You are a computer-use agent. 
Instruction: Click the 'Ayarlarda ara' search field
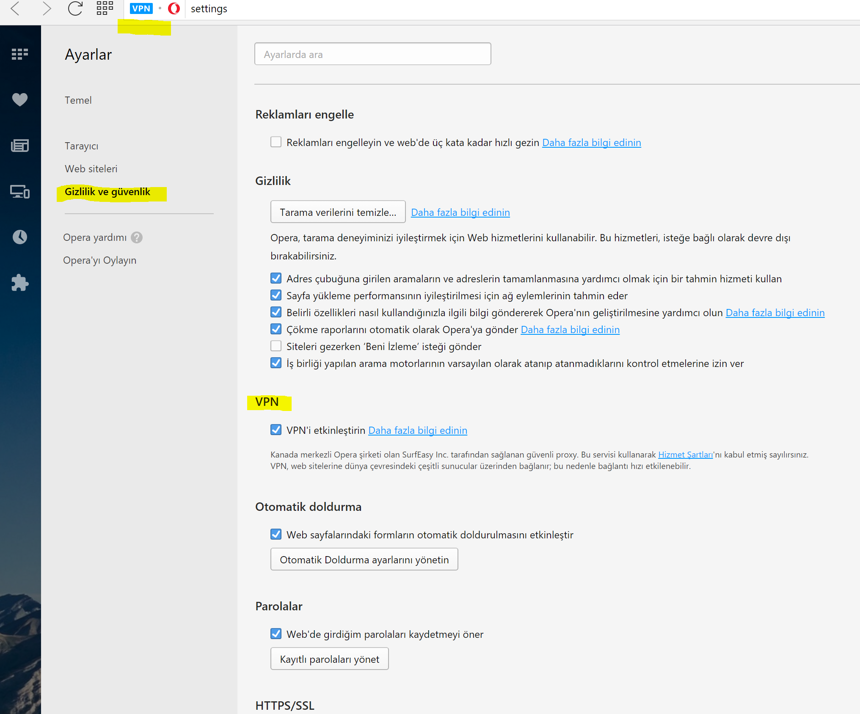tap(372, 54)
